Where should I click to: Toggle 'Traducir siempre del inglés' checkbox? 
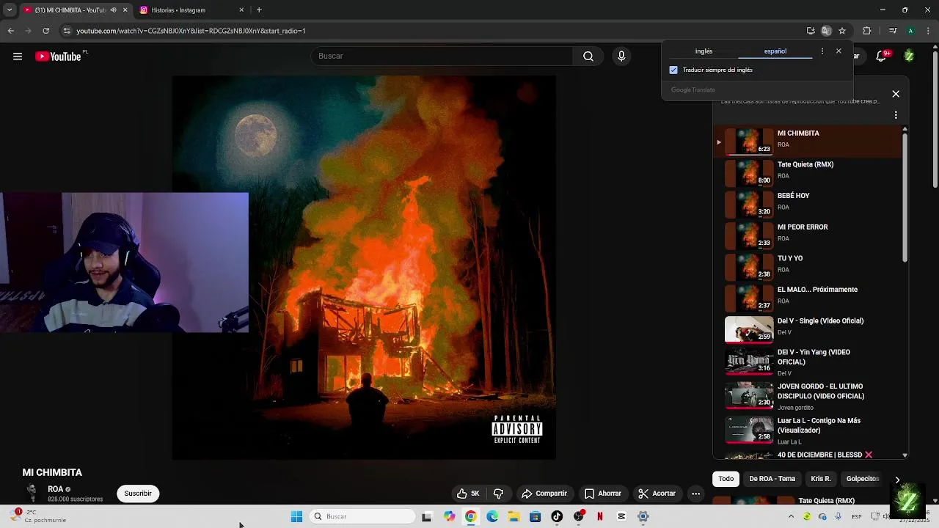[673, 70]
